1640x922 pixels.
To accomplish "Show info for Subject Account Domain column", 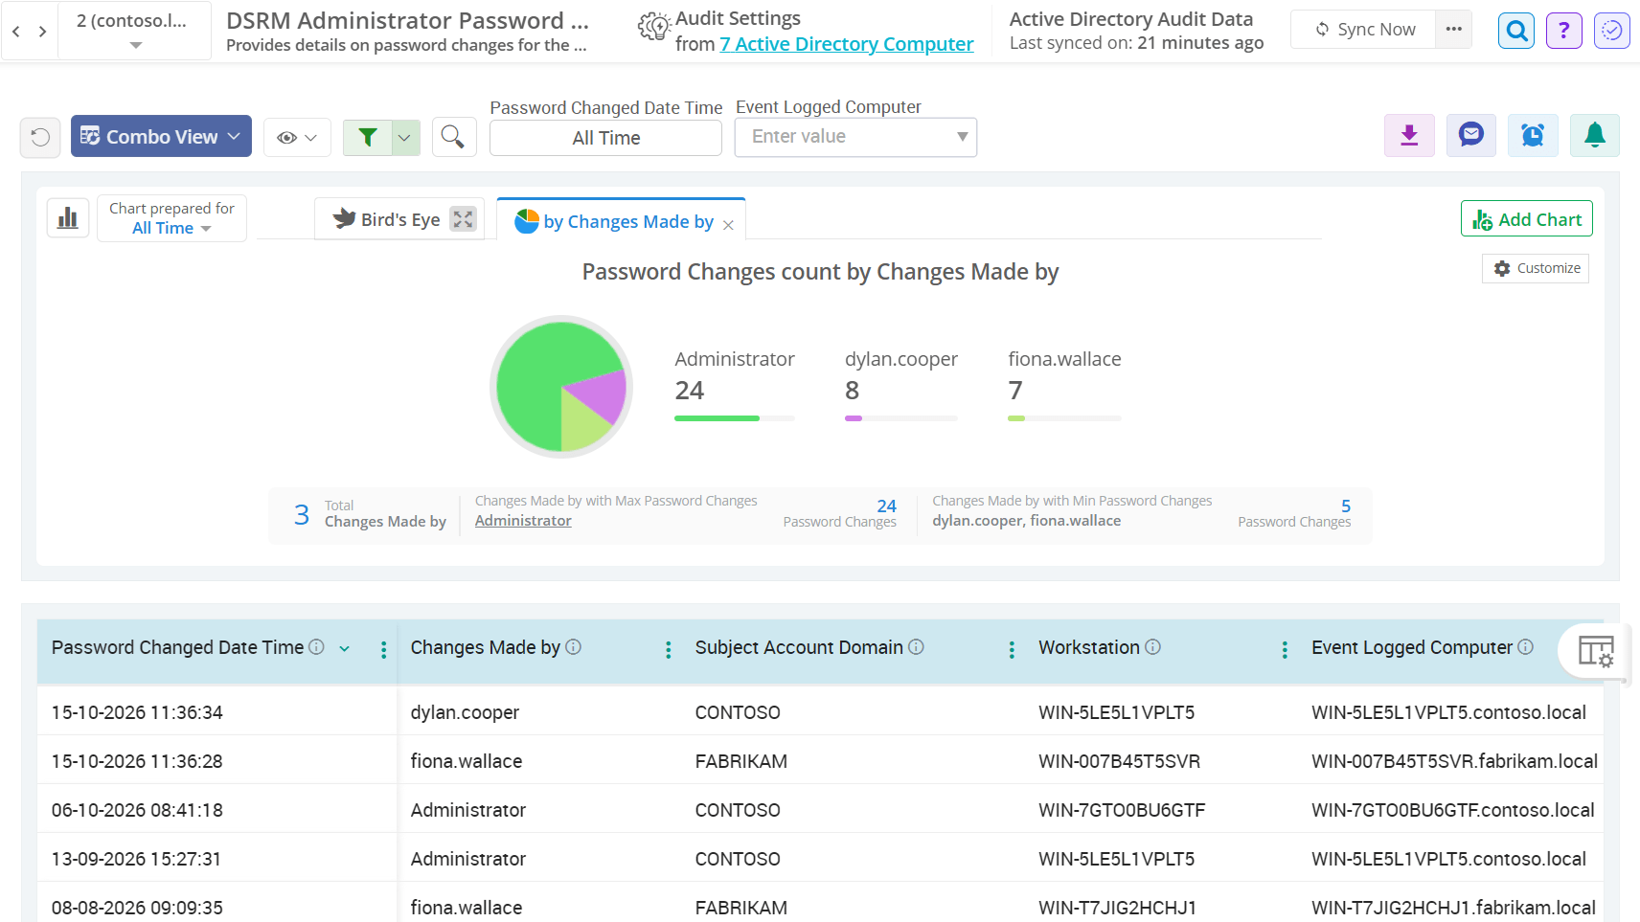I will (916, 647).
